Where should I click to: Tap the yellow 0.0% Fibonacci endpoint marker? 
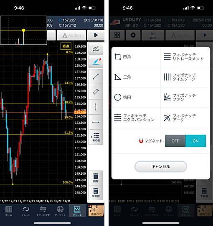tap(47, 54)
